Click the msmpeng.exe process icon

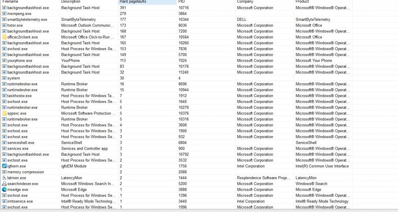click(x=4, y=14)
